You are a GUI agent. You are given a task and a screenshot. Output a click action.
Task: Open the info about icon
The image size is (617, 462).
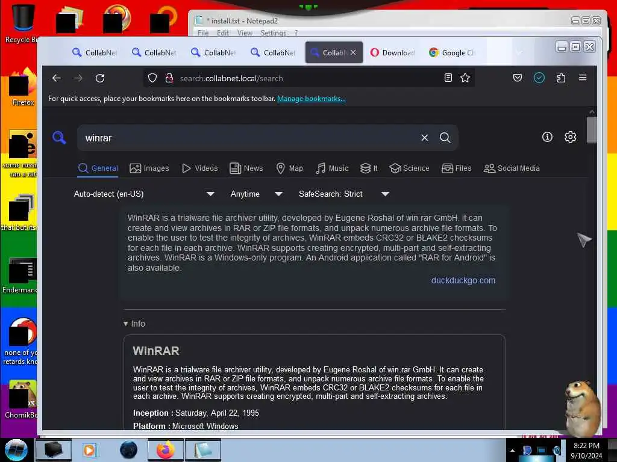(x=547, y=137)
